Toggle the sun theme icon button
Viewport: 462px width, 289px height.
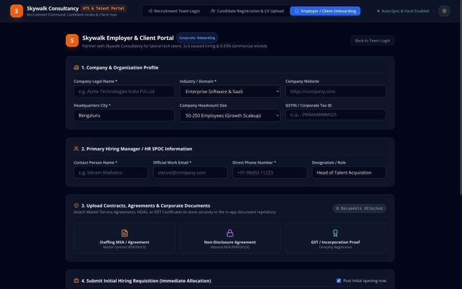[444, 11]
